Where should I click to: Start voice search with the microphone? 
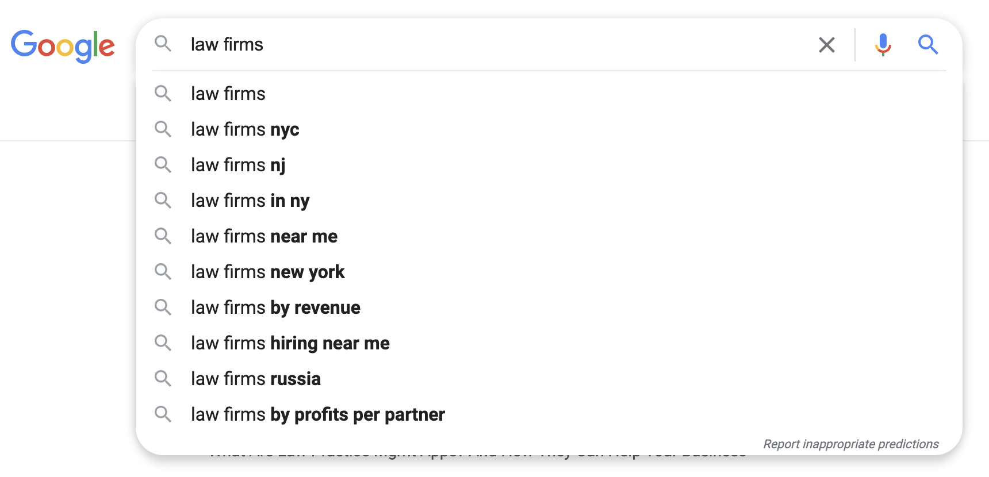[883, 45]
